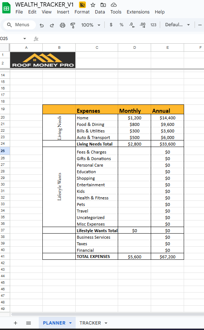Select Bills & Utilities annual $3,600 cell

pos(167,131)
